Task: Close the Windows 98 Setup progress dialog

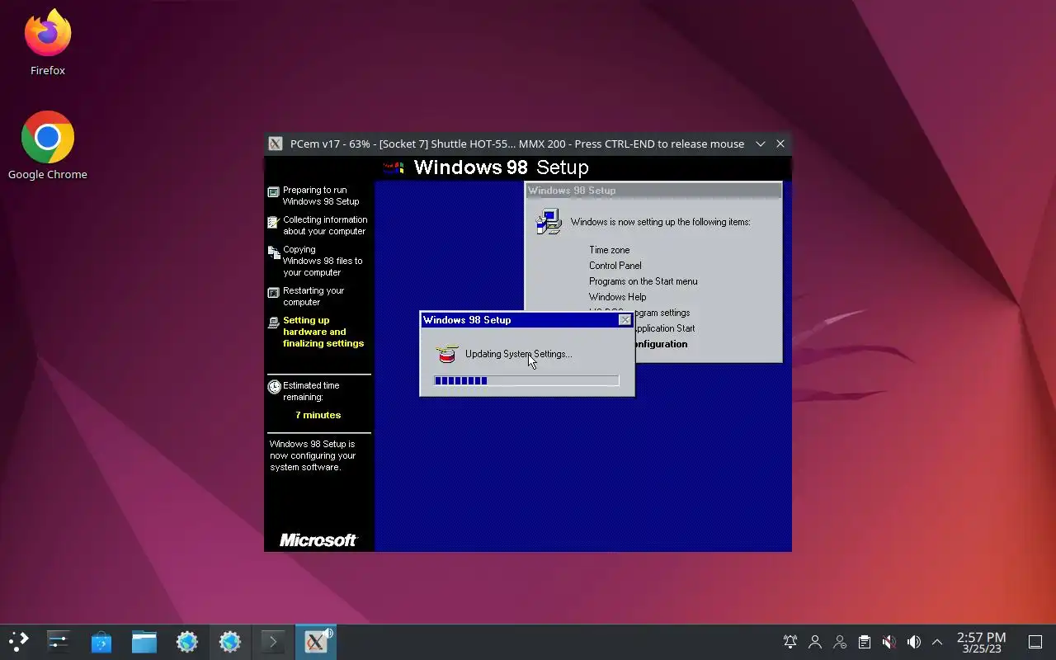Action: (625, 320)
